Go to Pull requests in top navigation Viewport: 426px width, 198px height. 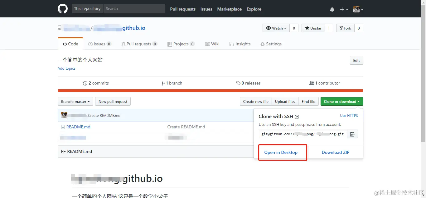(183, 9)
